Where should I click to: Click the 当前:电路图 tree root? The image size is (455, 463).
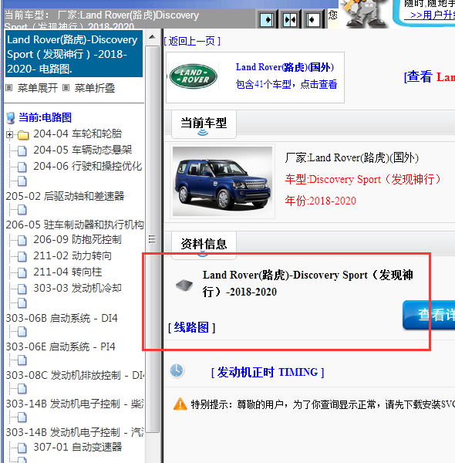45,117
